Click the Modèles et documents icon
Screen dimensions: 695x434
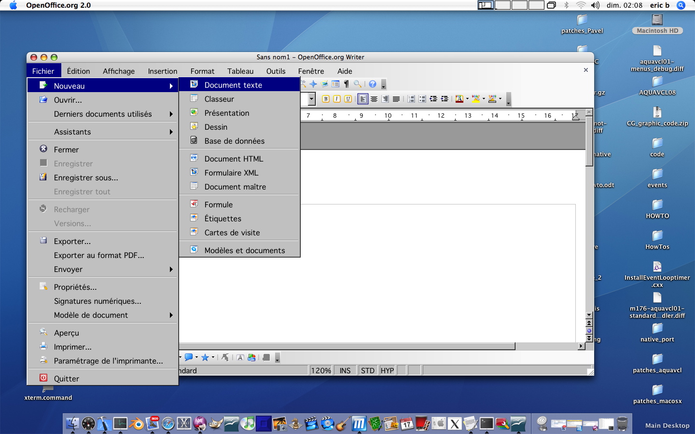coord(194,250)
